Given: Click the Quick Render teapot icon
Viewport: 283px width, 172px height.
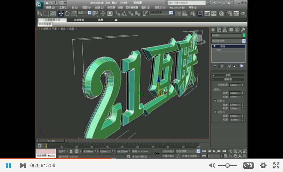Looking at the screenshot, I should click(x=243, y=13).
